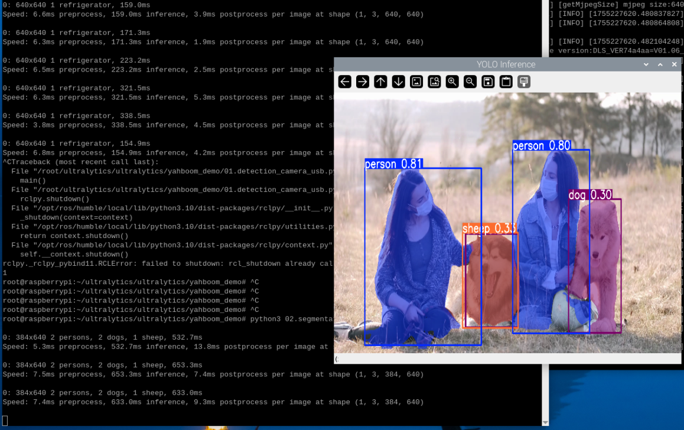The width and height of the screenshot is (684, 430).
Task: Zoom in on the YOLO Inference image
Action: pos(452,82)
